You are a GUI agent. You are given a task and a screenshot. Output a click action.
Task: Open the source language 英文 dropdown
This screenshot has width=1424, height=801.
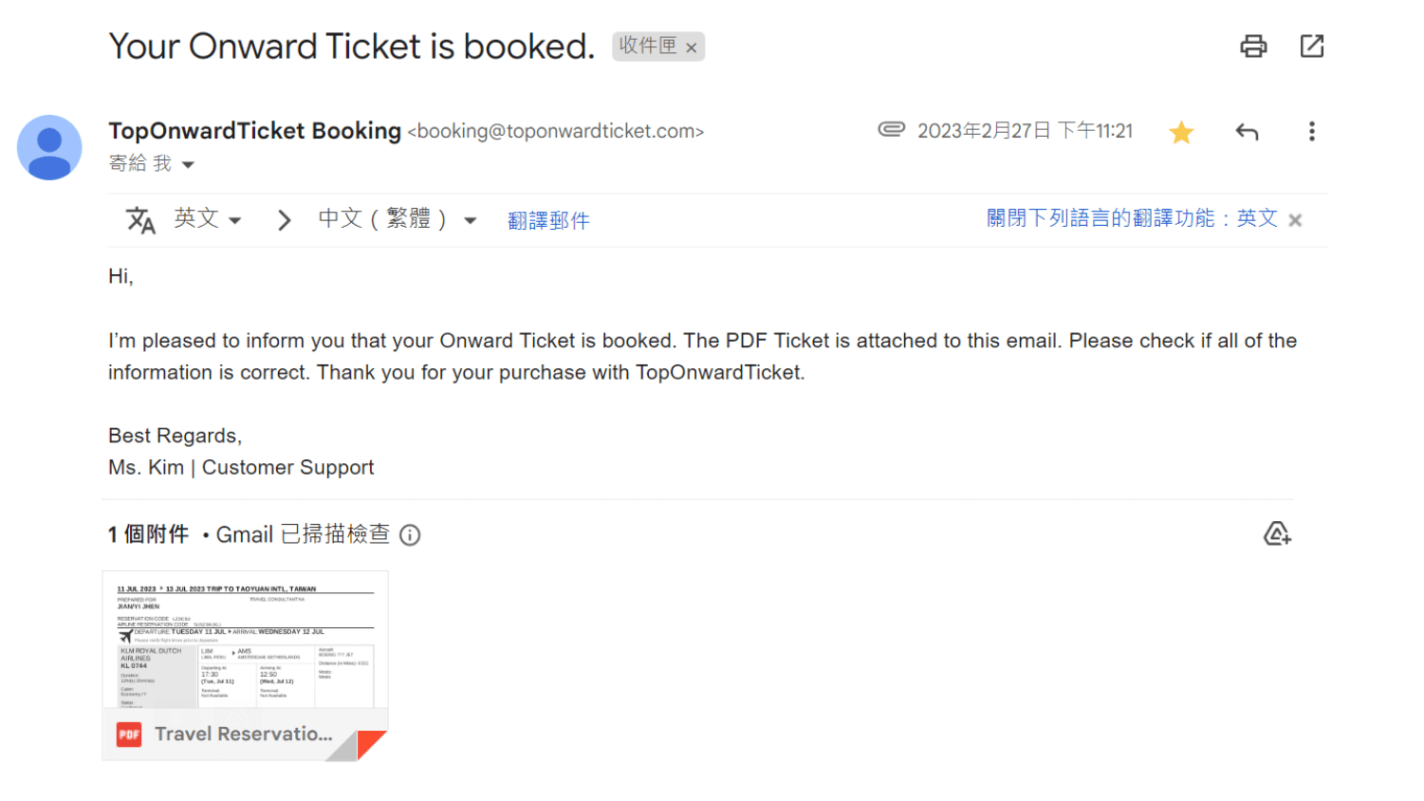click(208, 219)
